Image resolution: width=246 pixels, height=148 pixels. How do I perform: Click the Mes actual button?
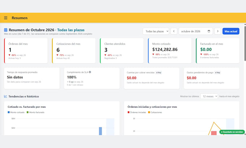pyautogui.click(x=231, y=31)
